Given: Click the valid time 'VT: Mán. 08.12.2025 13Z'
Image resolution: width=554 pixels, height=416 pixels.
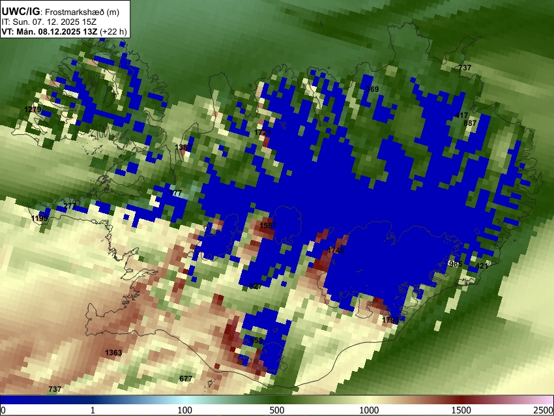Looking at the screenshot, I should [x=50, y=31].
